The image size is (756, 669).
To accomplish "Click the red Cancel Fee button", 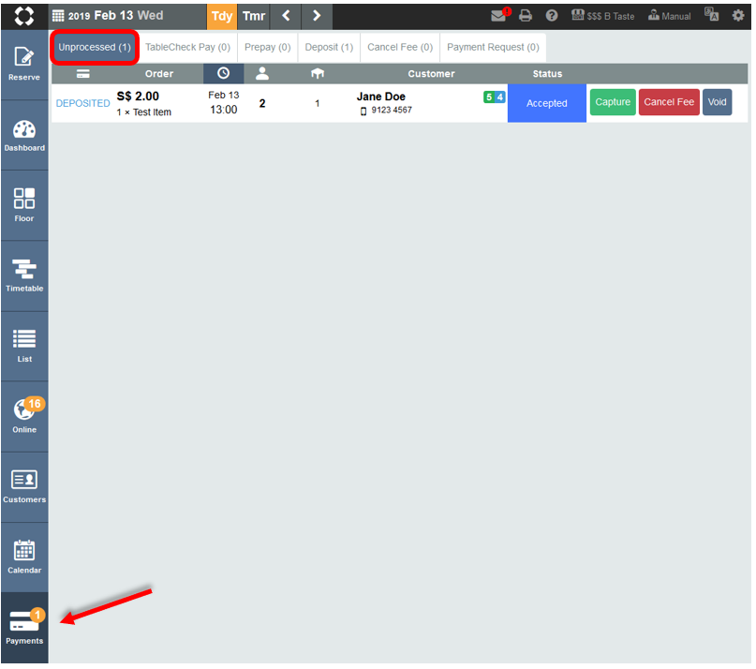I will (x=669, y=102).
